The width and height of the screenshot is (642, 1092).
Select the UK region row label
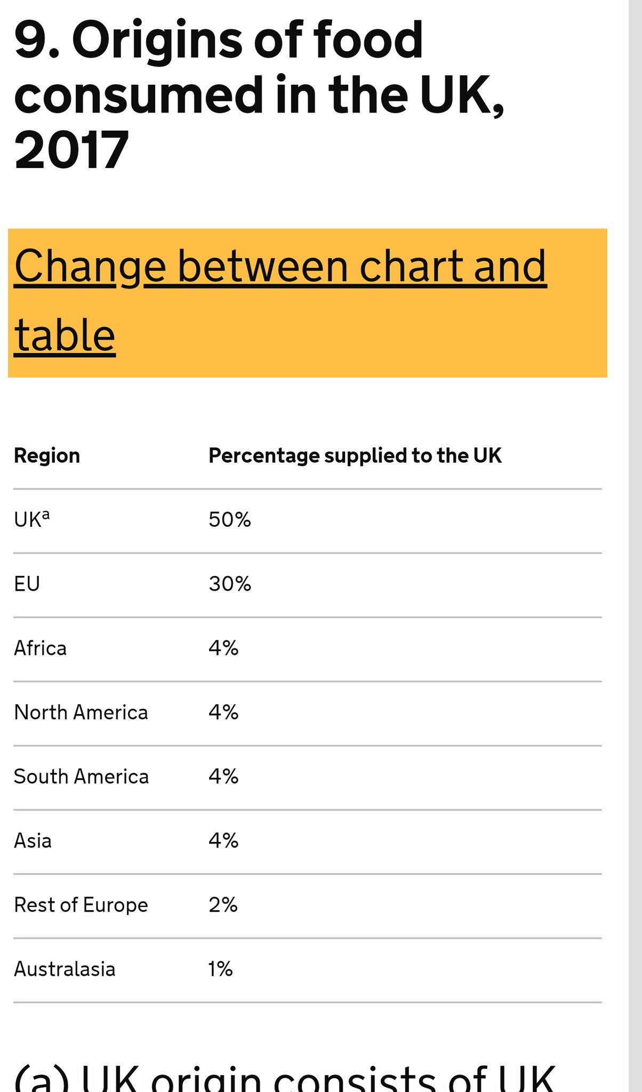click(x=31, y=519)
